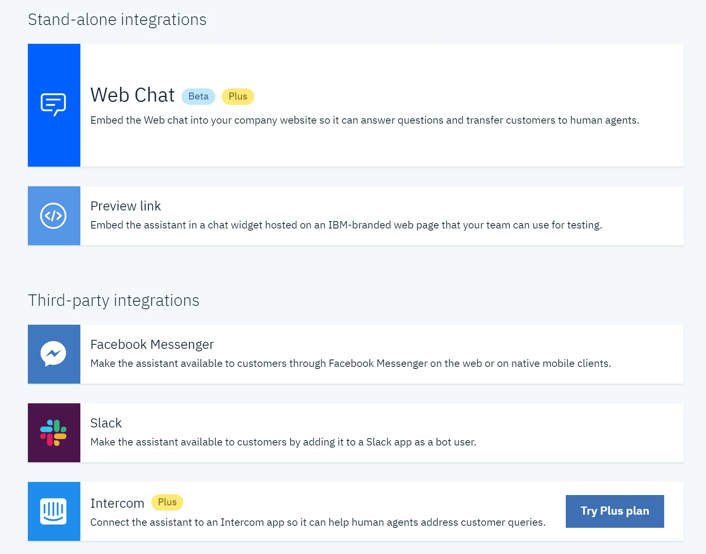Click the Beta tag next to Web Chat
The height and width of the screenshot is (554, 706).
(x=198, y=97)
